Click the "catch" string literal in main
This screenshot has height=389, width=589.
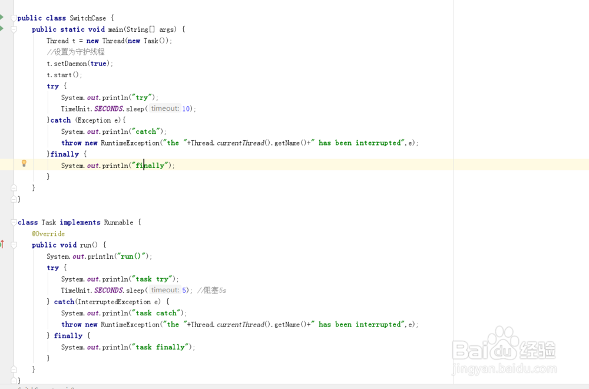click(x=145, y=131)
